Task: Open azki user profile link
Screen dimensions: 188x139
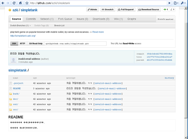Action: pyautogui.click(x=15, y=10)
